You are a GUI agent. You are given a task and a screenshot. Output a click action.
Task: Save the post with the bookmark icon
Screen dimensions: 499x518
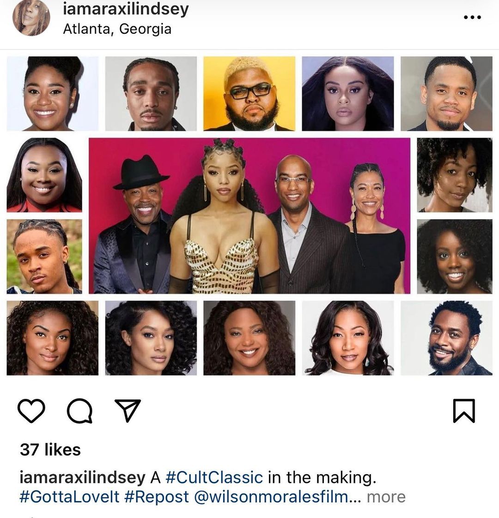tap(464, 411)
